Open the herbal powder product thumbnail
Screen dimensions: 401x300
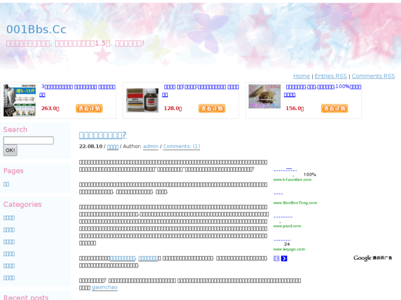click(x=264, y=96)
